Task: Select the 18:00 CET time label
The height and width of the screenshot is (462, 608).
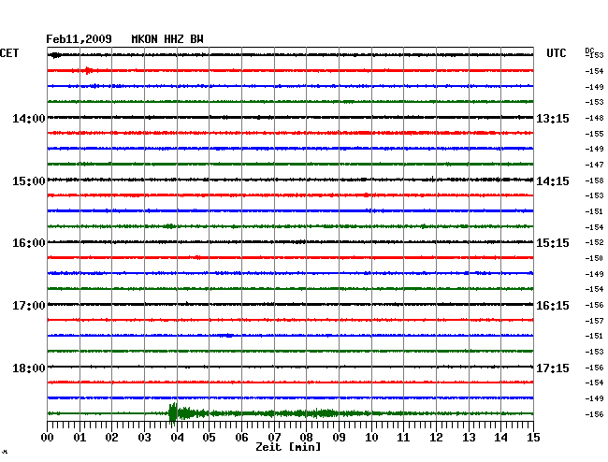Action: [x=29, y=368]
